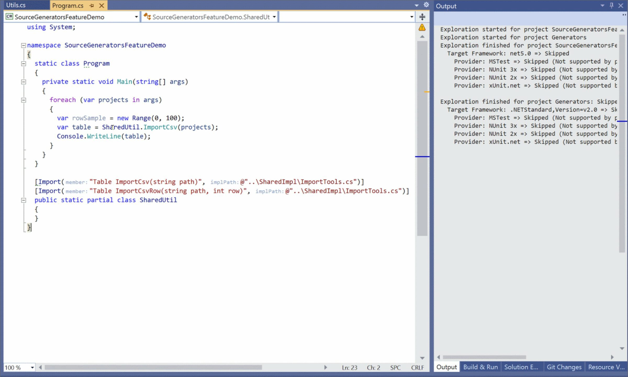Open the SourceGeneratorsFeatureDemo project dropdown

coord(137,17)
